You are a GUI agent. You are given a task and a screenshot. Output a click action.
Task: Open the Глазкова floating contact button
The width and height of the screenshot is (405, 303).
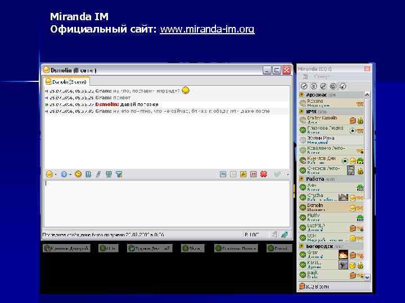click(236, 249)
